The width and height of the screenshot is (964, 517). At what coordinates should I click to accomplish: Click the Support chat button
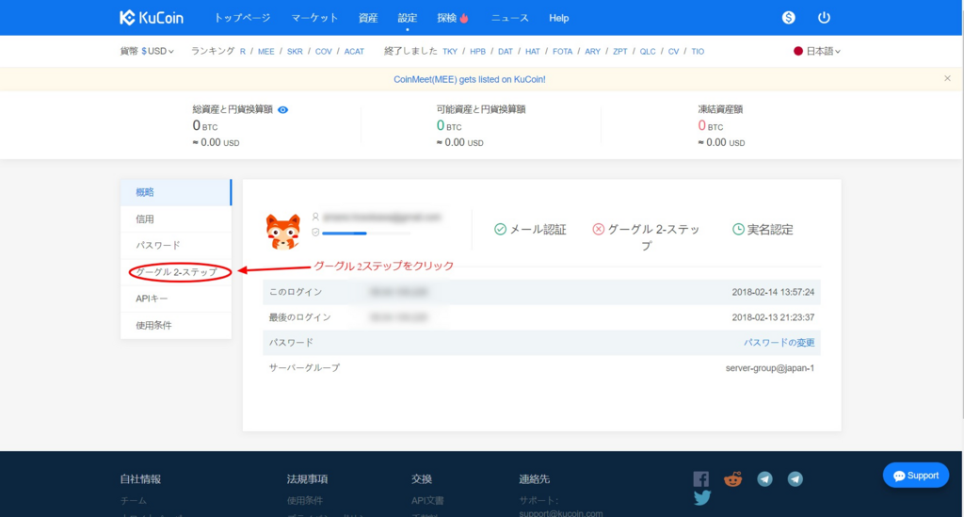[x=915, y=476]
